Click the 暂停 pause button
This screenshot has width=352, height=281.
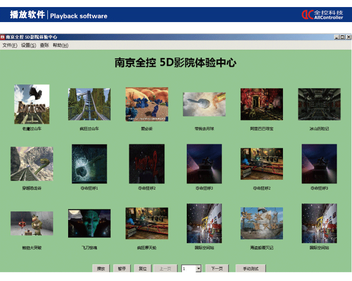pos(122,269)
